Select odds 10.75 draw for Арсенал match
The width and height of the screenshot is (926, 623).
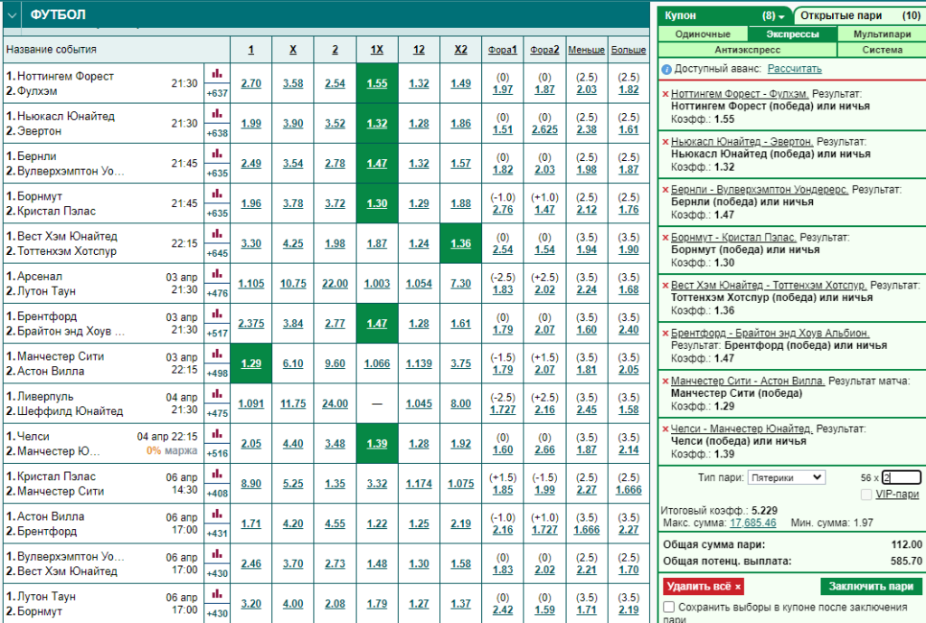(x=293, y=283)
